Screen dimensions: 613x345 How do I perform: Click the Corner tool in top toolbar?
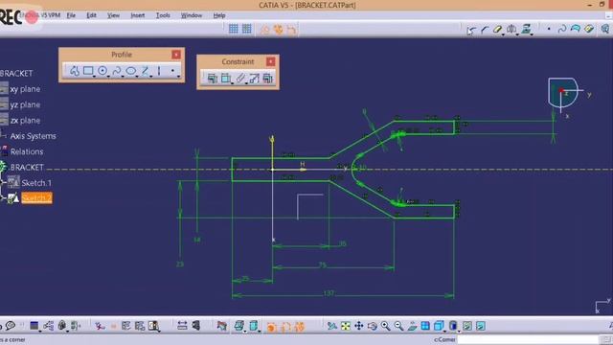[x=471, y=30]
